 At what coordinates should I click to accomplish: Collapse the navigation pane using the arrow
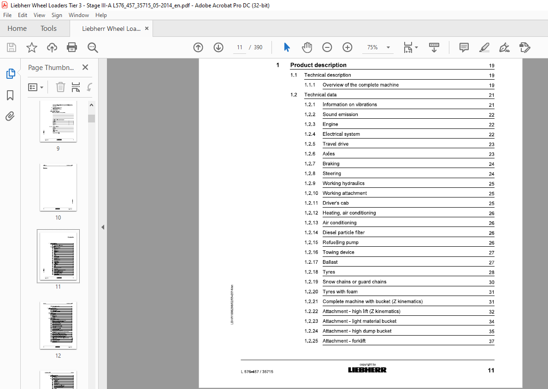coord(103,227)
